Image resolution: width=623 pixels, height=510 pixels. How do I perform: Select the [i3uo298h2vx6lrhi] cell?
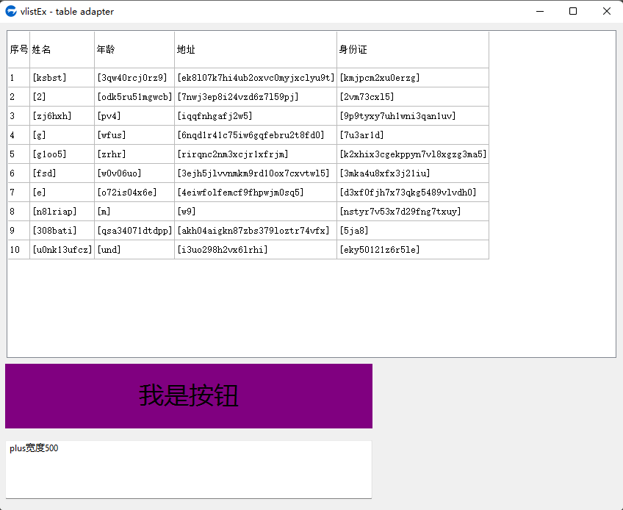[x=256, y=249]
